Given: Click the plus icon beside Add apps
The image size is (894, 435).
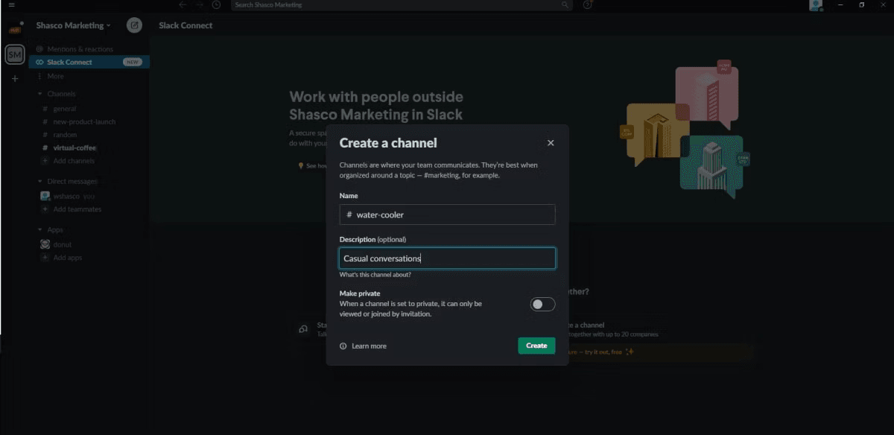Looking at the screenshot, I should [45, 258].
